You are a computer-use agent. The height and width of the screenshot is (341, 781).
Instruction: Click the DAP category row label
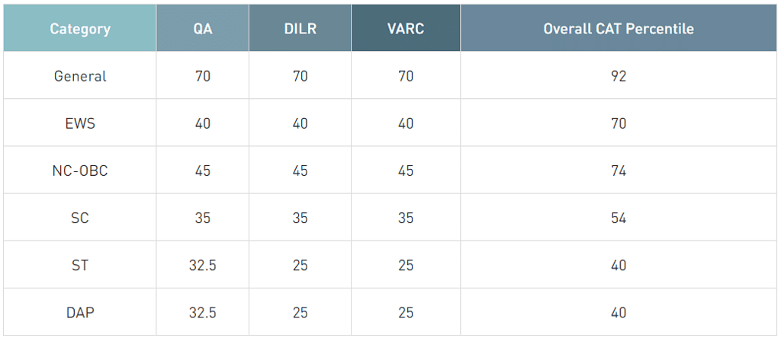(80, 312)
